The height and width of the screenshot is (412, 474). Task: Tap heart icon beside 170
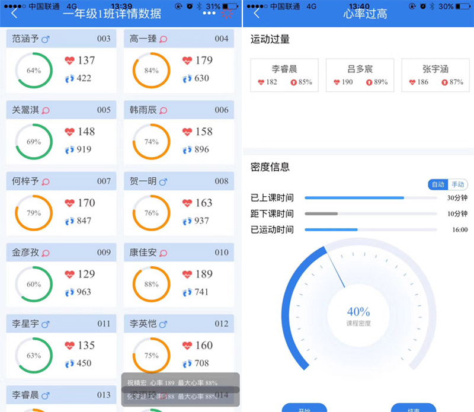[69, 203]
